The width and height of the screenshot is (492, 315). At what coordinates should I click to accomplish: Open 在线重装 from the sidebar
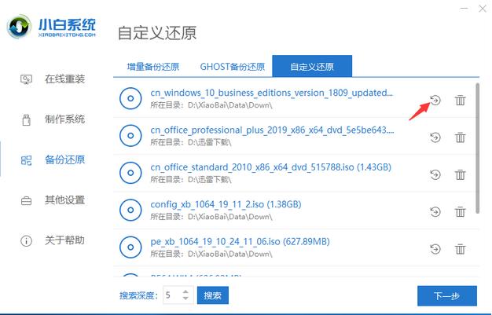point(64,79)
